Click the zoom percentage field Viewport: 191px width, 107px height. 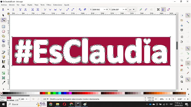pyautogui.click(x=162, y=99)
